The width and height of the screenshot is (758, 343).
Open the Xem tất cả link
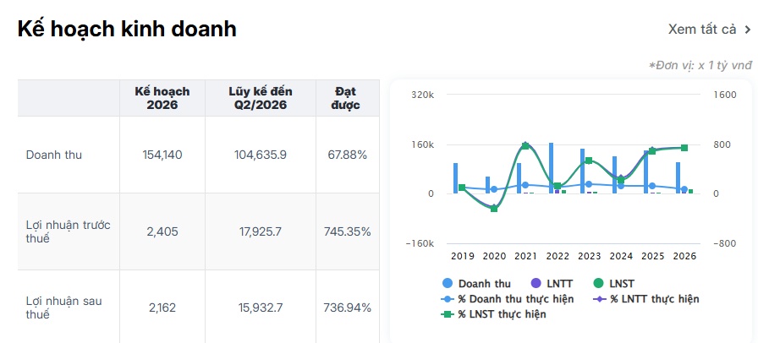(x=702, y=30)
